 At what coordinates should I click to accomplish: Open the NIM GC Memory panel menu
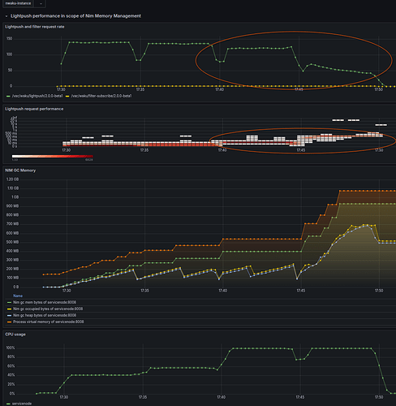click(20, 171)
